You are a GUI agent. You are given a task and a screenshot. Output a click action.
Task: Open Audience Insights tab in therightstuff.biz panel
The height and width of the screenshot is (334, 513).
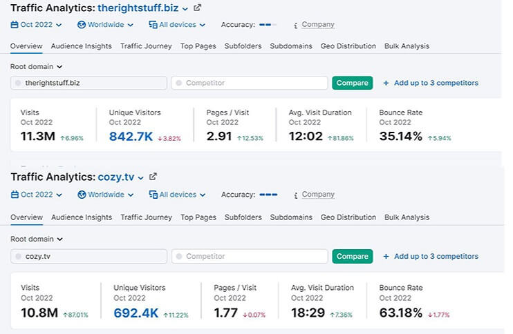[81, 46]
